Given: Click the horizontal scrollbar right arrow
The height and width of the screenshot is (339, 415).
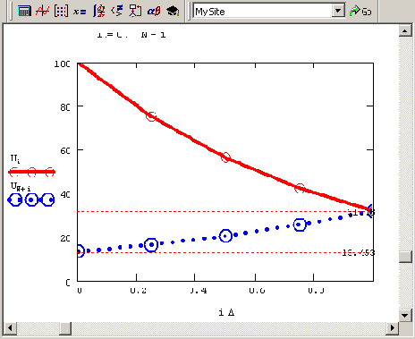Looking at the screenshot, I should click(x=393, y=328).
